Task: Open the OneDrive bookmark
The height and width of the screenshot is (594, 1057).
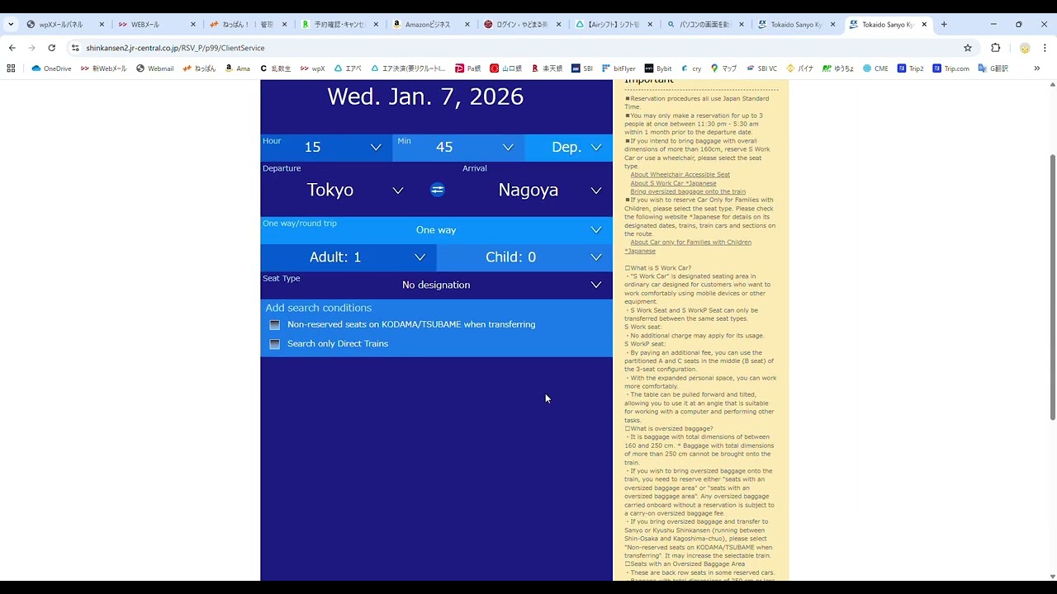Action: coord(52,68)
